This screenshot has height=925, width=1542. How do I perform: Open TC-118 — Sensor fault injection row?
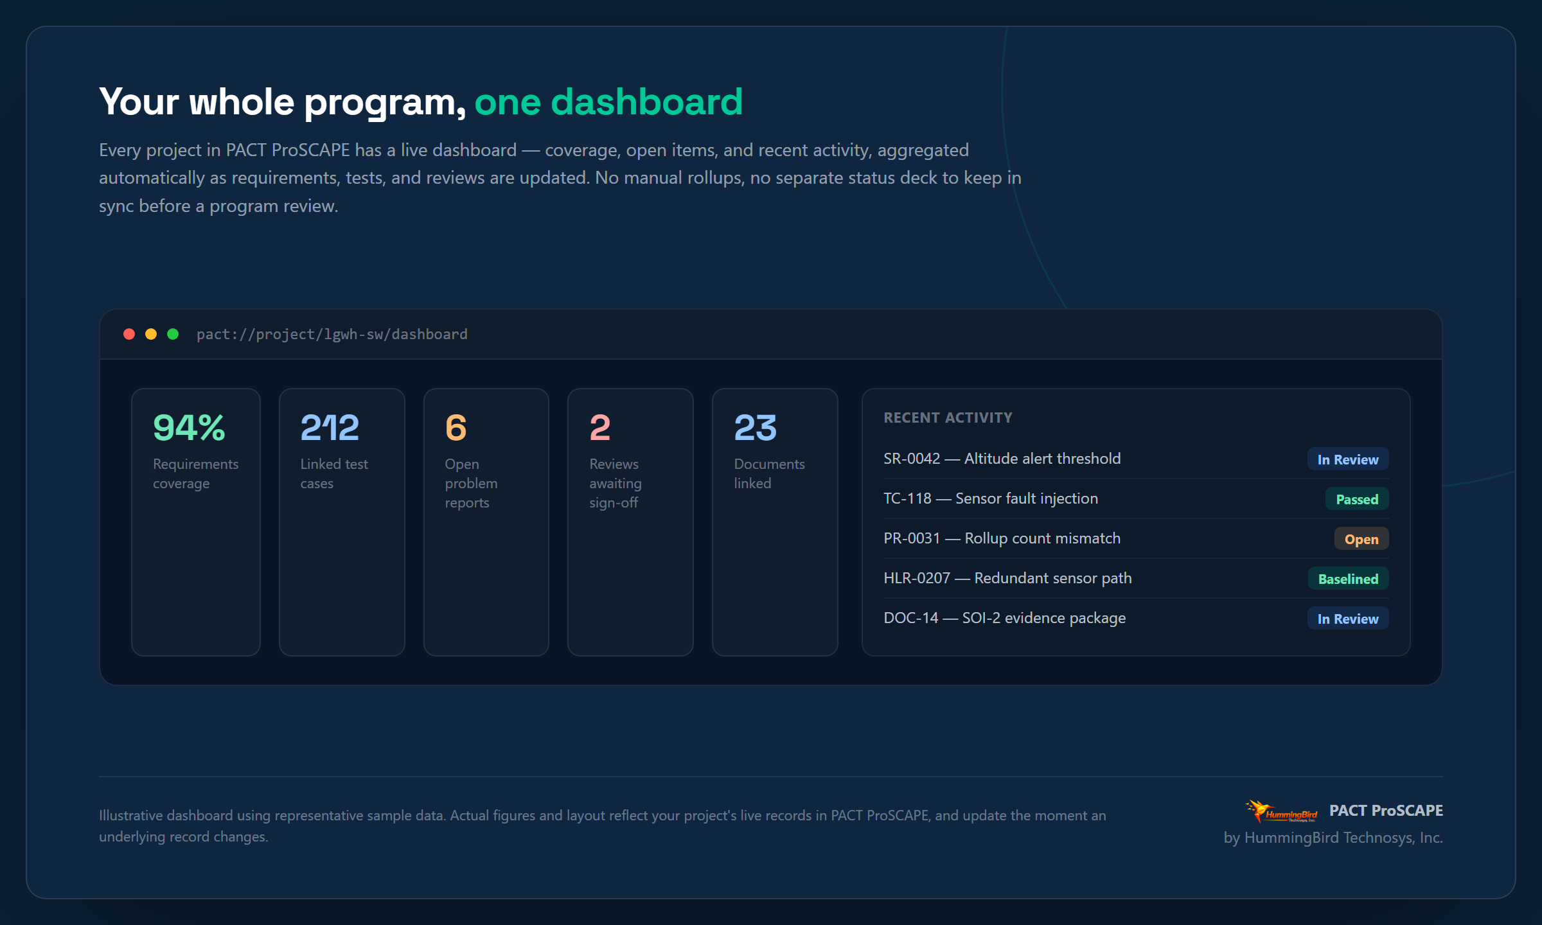tap(1136, 498)
